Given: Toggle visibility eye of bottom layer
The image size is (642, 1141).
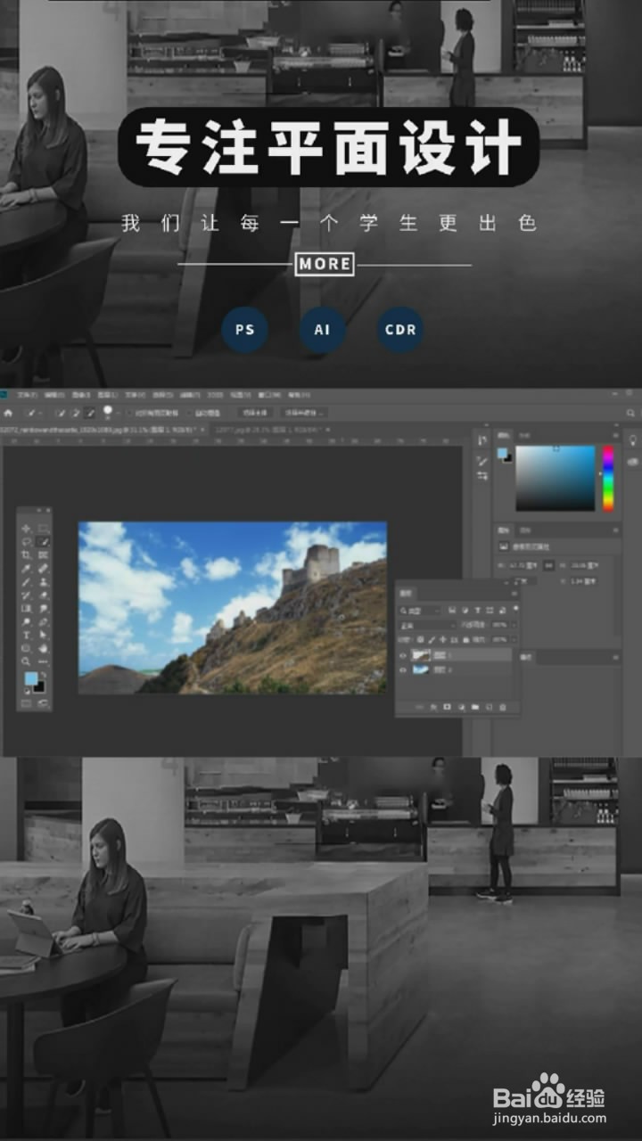Looking at the screenshot, I should [x=403, y=670].
